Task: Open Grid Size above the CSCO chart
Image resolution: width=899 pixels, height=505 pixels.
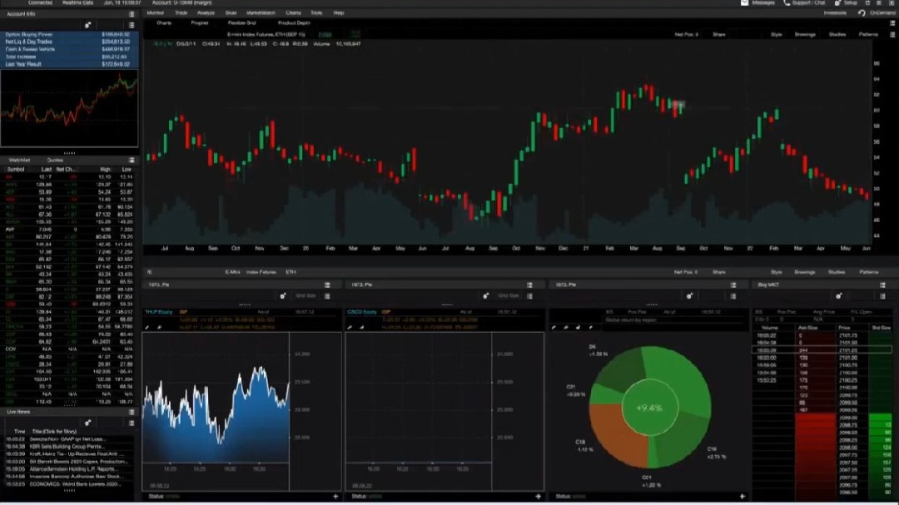Action: 508,296
